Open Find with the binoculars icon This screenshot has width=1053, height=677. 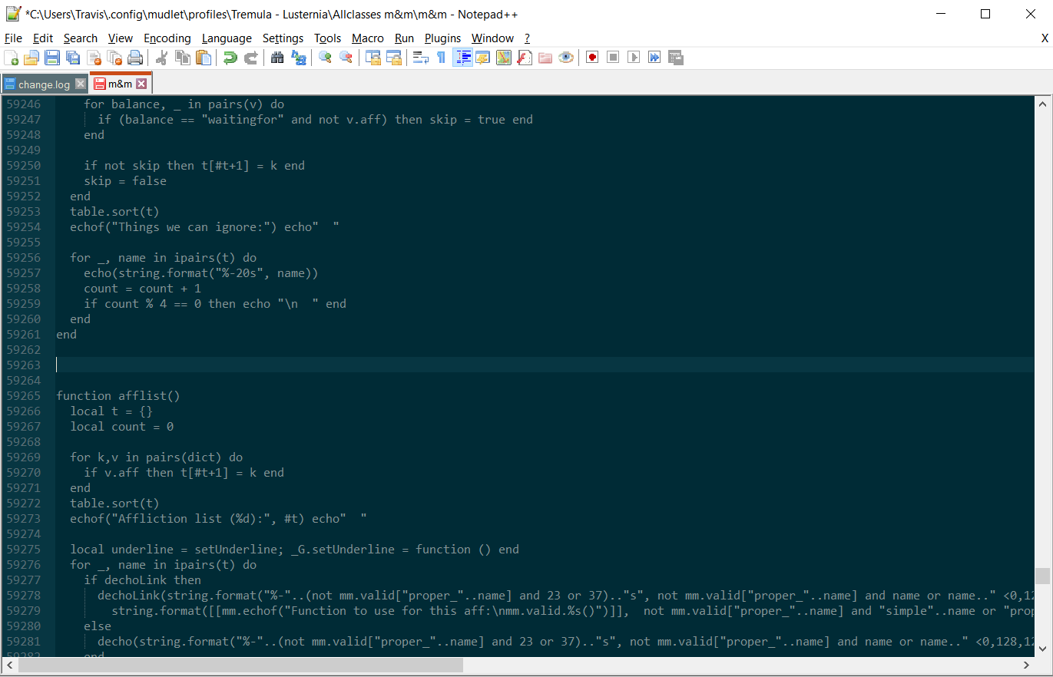277,58
